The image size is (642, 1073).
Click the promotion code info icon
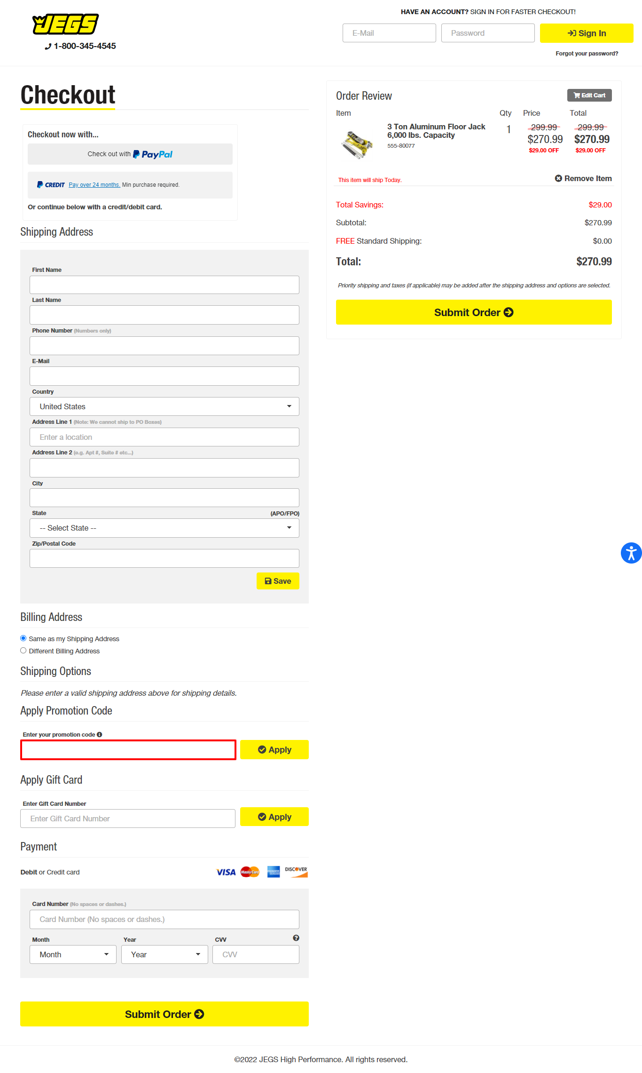point(100,734)
